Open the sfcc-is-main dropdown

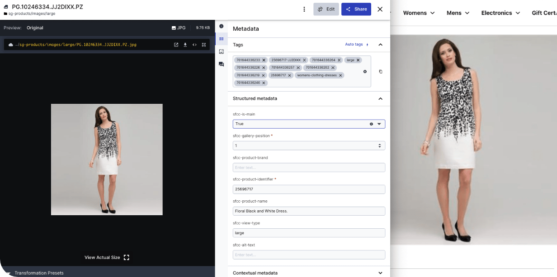pos(379,124)
